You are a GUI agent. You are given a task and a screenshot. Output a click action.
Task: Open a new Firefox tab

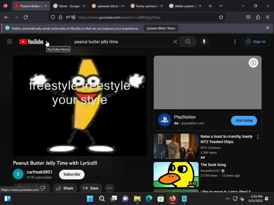210,6
